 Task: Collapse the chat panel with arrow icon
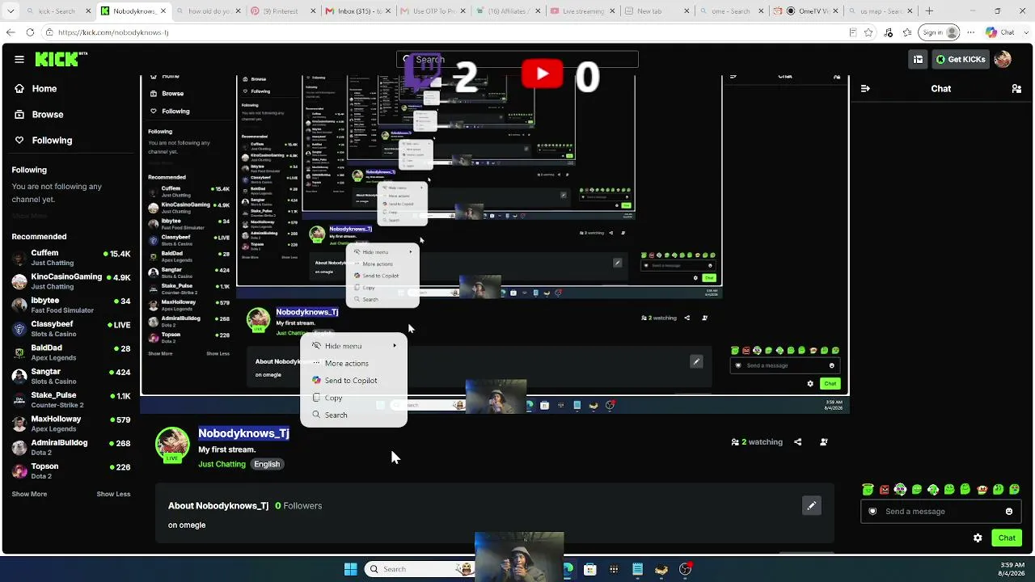click(865, 89)
